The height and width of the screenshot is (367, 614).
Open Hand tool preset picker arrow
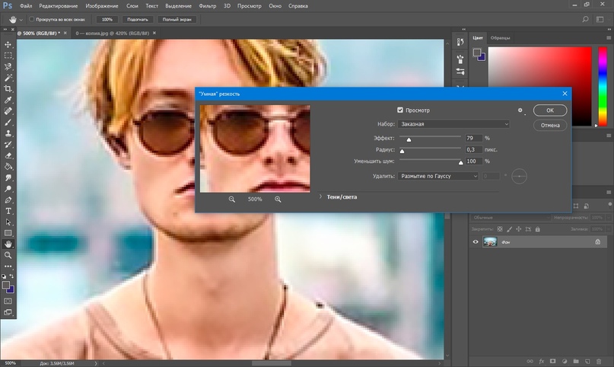pos(21,20)
